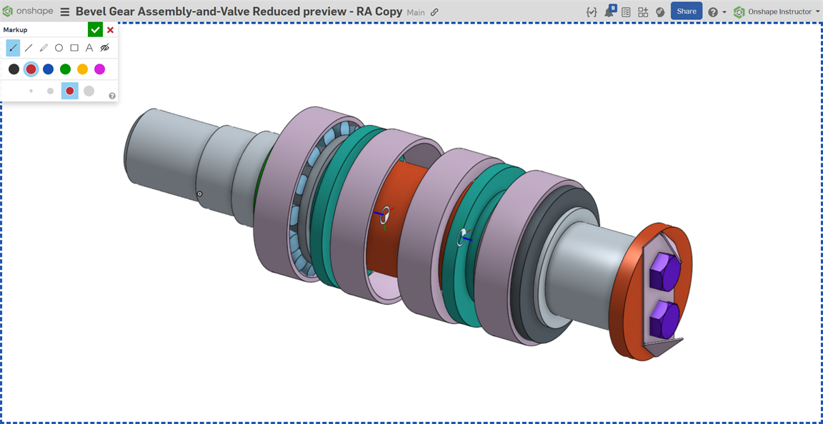Choose the smallest stroke size dot
823x424 pixels.
(x=31, y=91)
